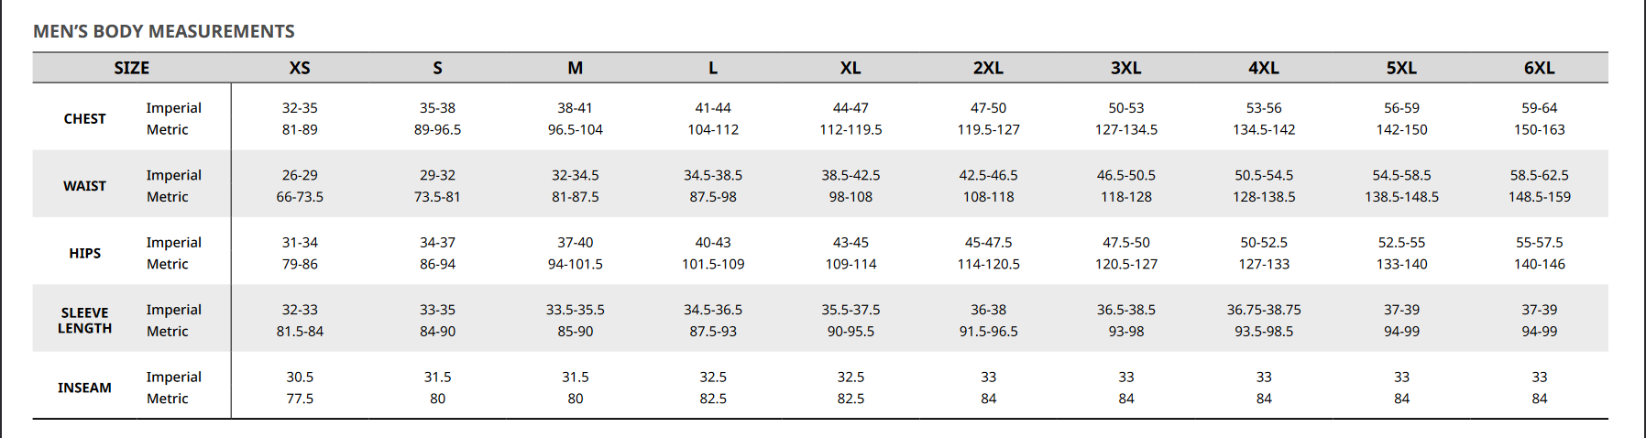Click the HIPS row label
The image size is (1646, 438).
point(84,254)
